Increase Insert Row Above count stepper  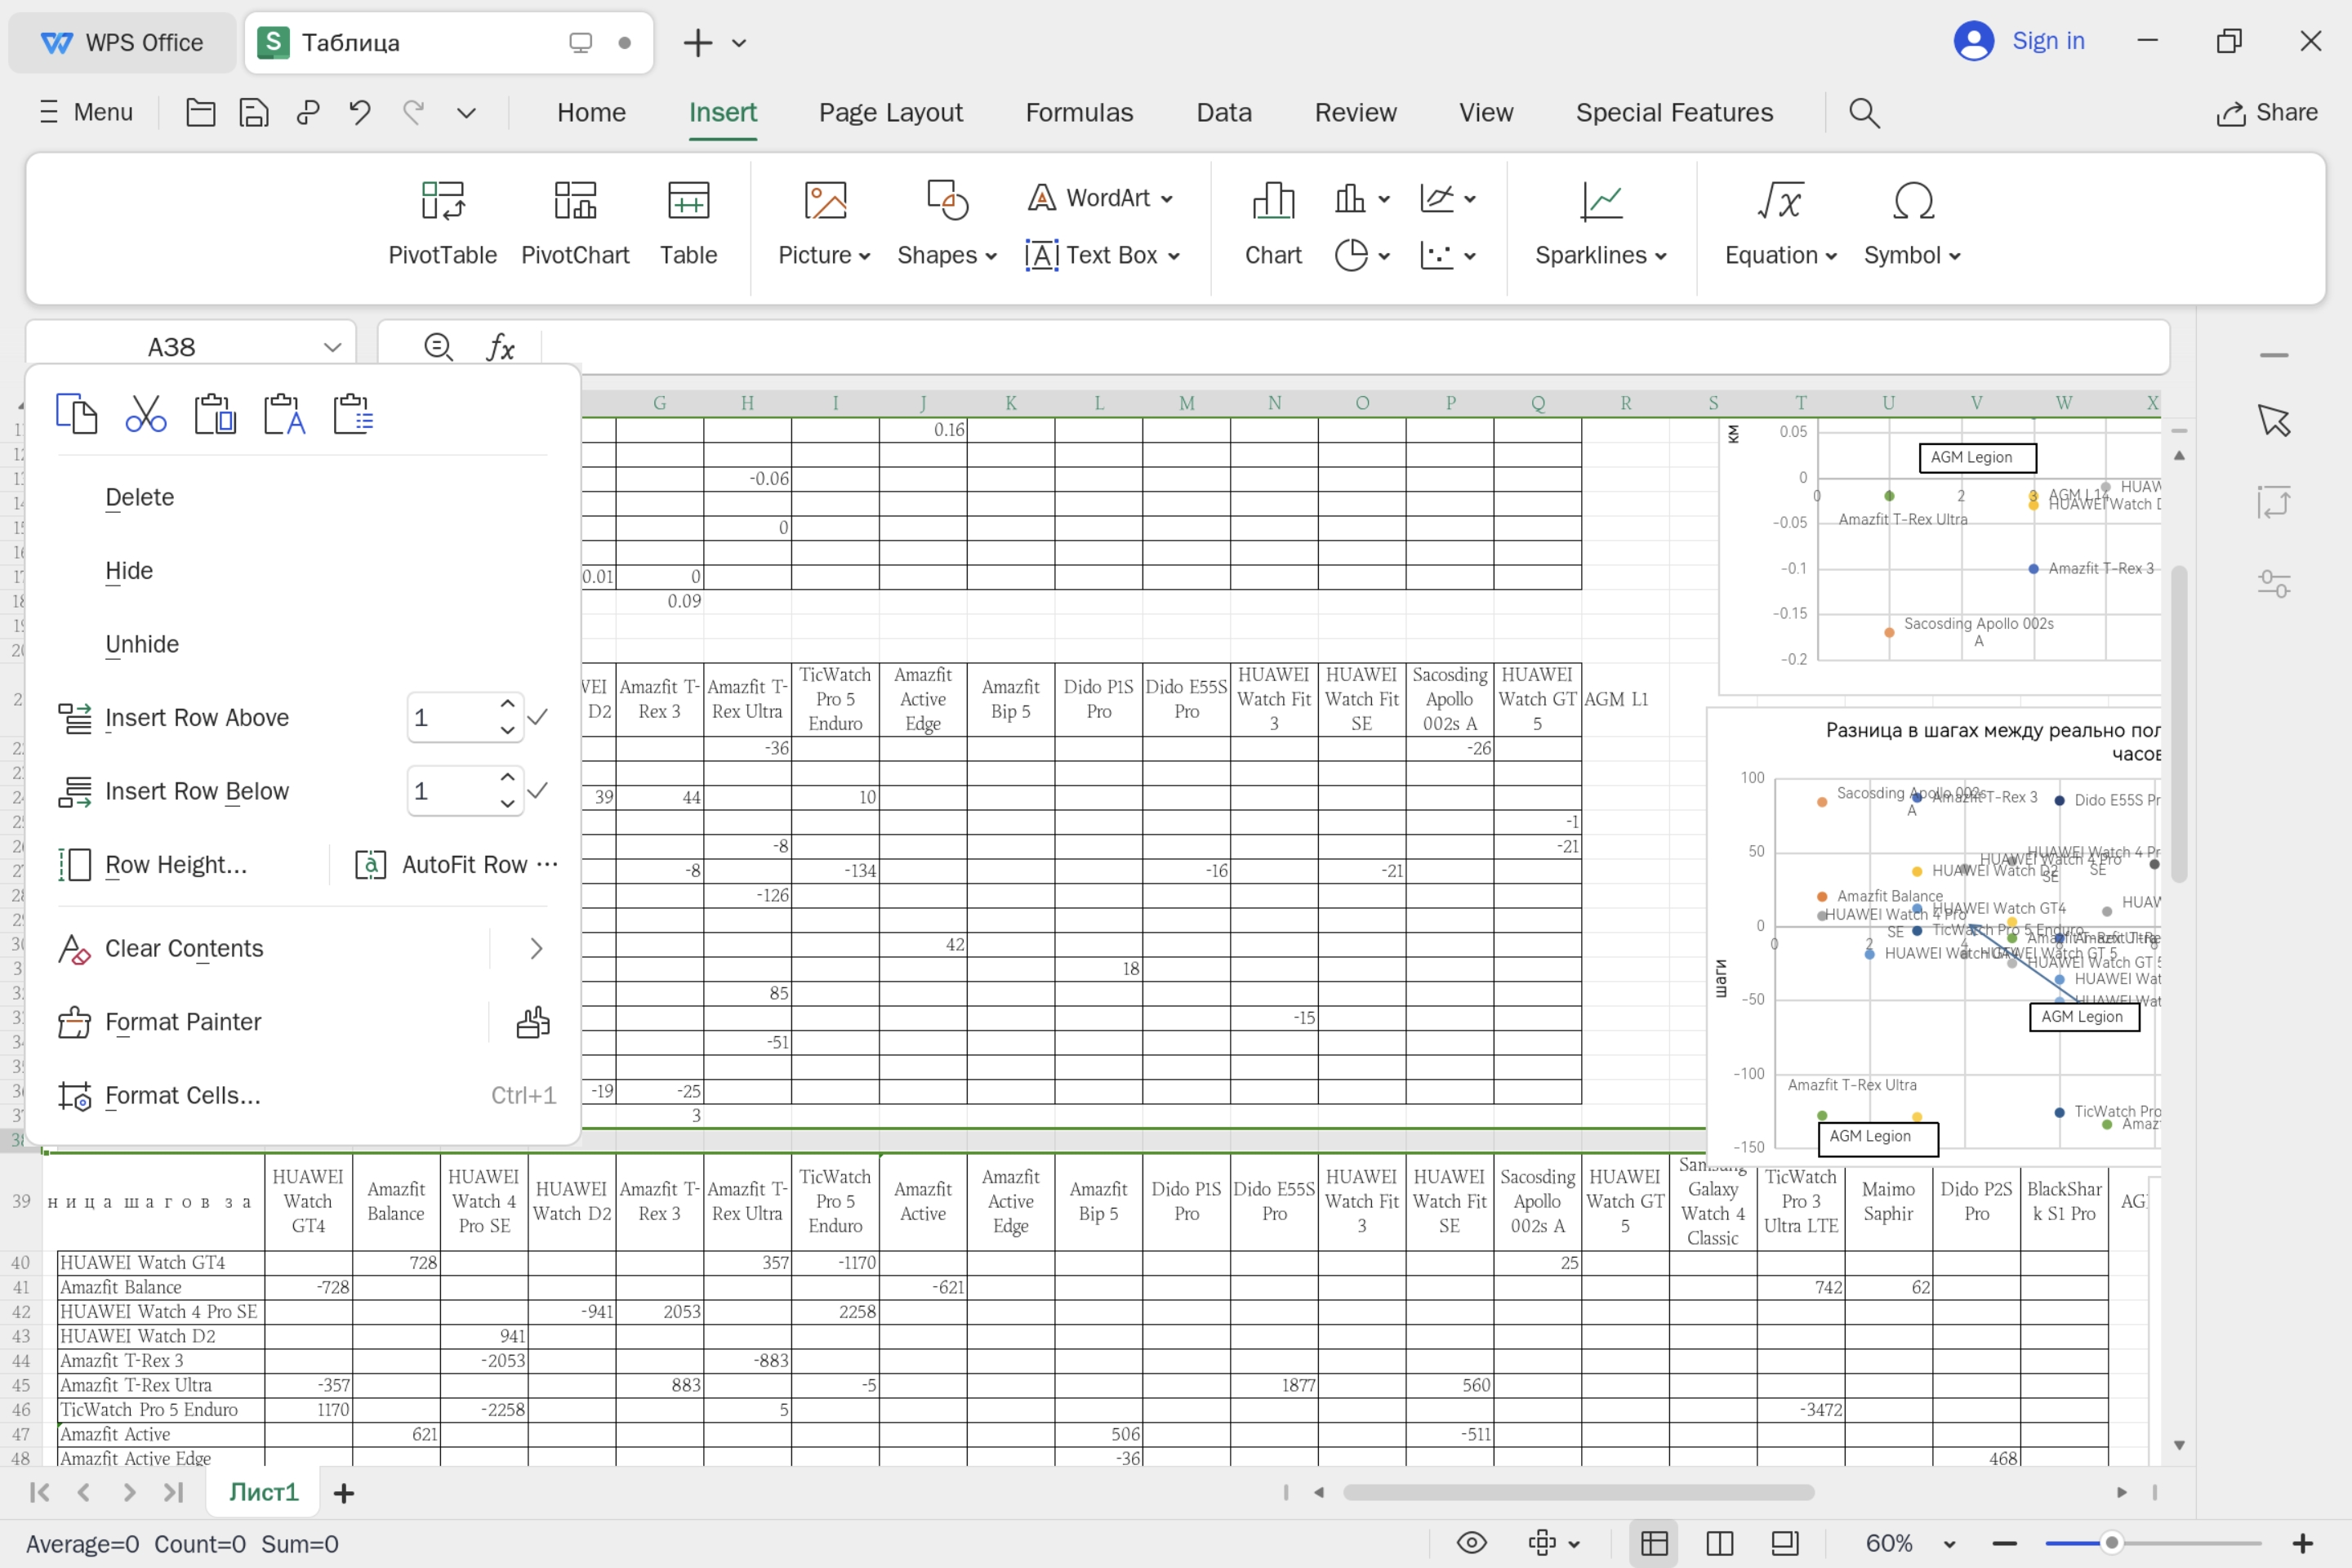coord(508,705)
